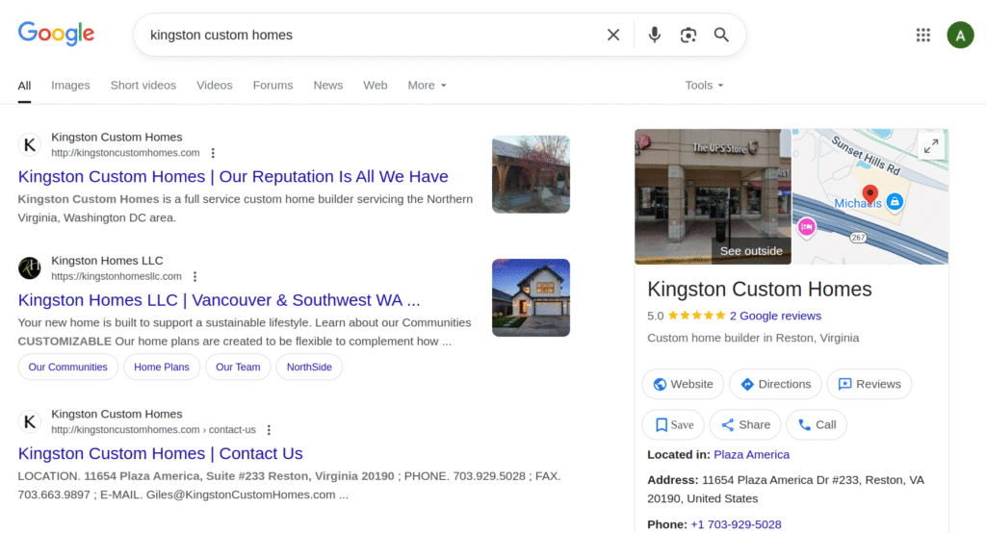This screenshot has width=986, height=533.
Task: Open the Plaza America link
Action: (751, 454)
